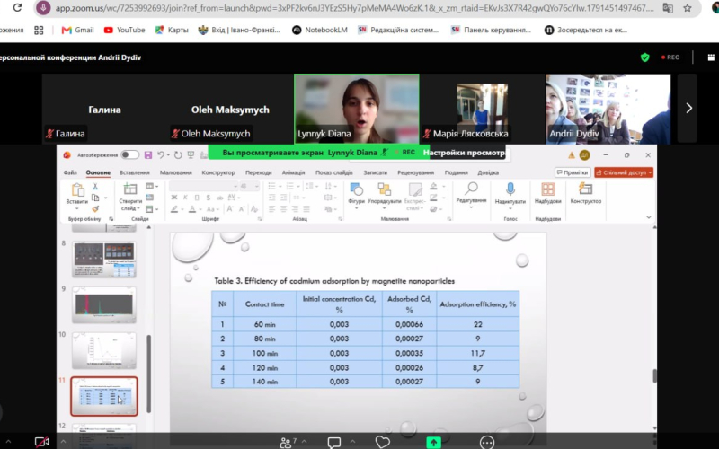Screen dimensions: 719x449
Task: Toggle bold Ж formatting
Action: click(174, 198)
